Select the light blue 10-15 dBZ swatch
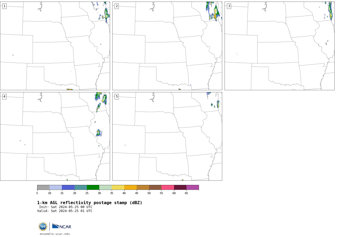Screen dimensions: 337x237 click(56, 187)
